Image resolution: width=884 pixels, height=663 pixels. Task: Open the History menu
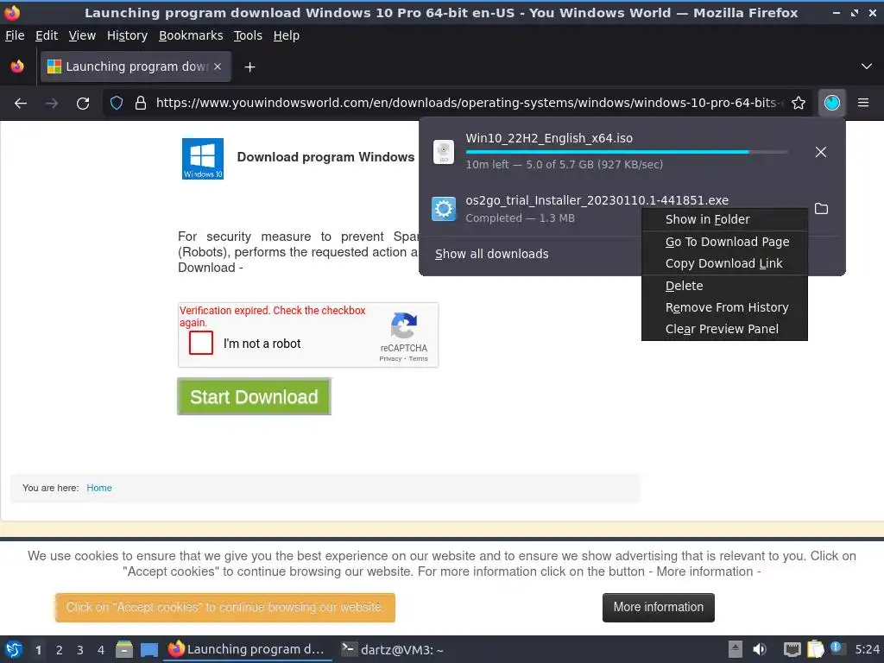click(127, 35)
